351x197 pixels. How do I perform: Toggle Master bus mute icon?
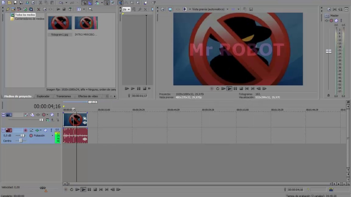(336, 21)
